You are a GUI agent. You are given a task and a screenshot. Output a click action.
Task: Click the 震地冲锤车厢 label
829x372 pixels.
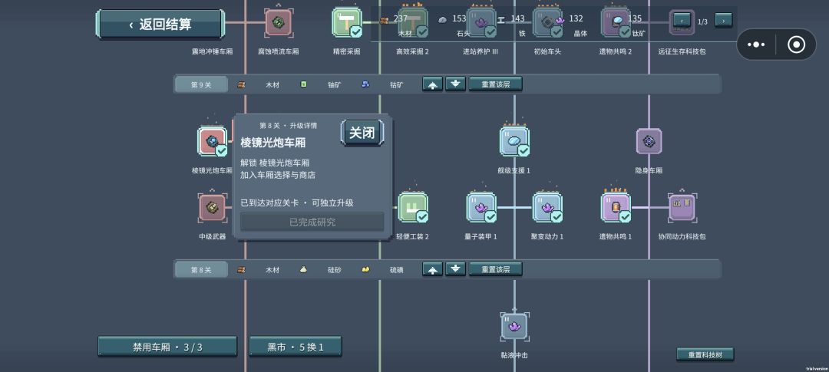(x=212, y=52)
